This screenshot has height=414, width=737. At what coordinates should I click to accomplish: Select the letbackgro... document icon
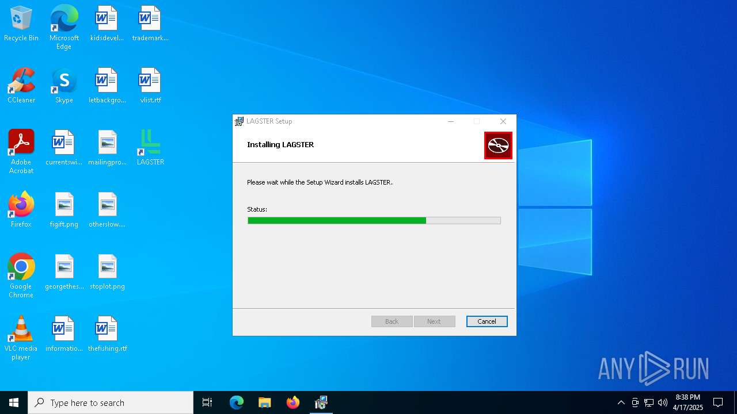tap(107, 86)
